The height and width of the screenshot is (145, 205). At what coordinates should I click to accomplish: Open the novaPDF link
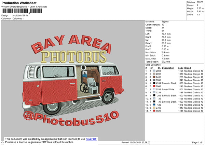[x=91, y=139]
